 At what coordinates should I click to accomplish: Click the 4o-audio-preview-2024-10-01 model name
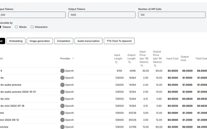click(x=18, y=92)
